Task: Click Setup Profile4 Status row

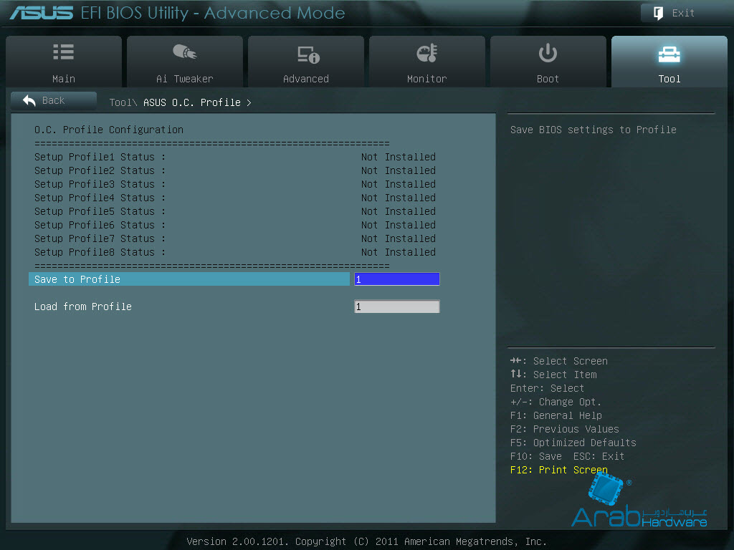Action: pyautogui.click(x=235, y=198)
